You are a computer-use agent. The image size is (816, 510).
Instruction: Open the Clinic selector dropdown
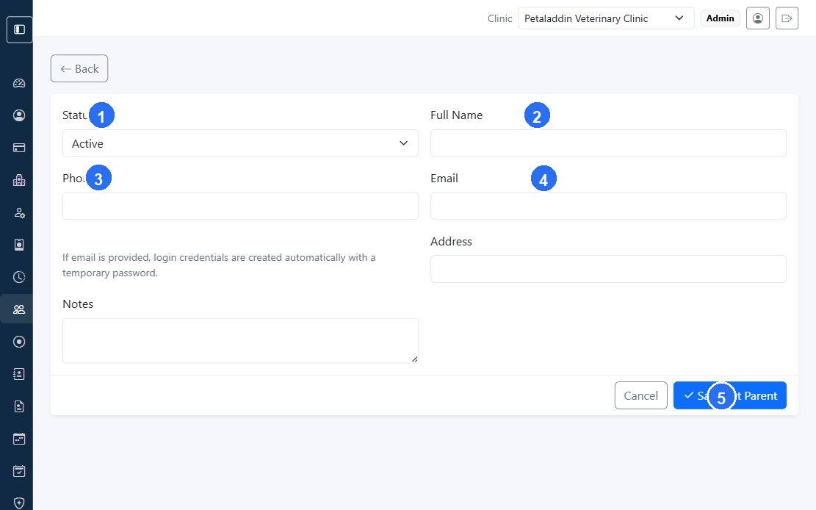[x=606, y=18]
